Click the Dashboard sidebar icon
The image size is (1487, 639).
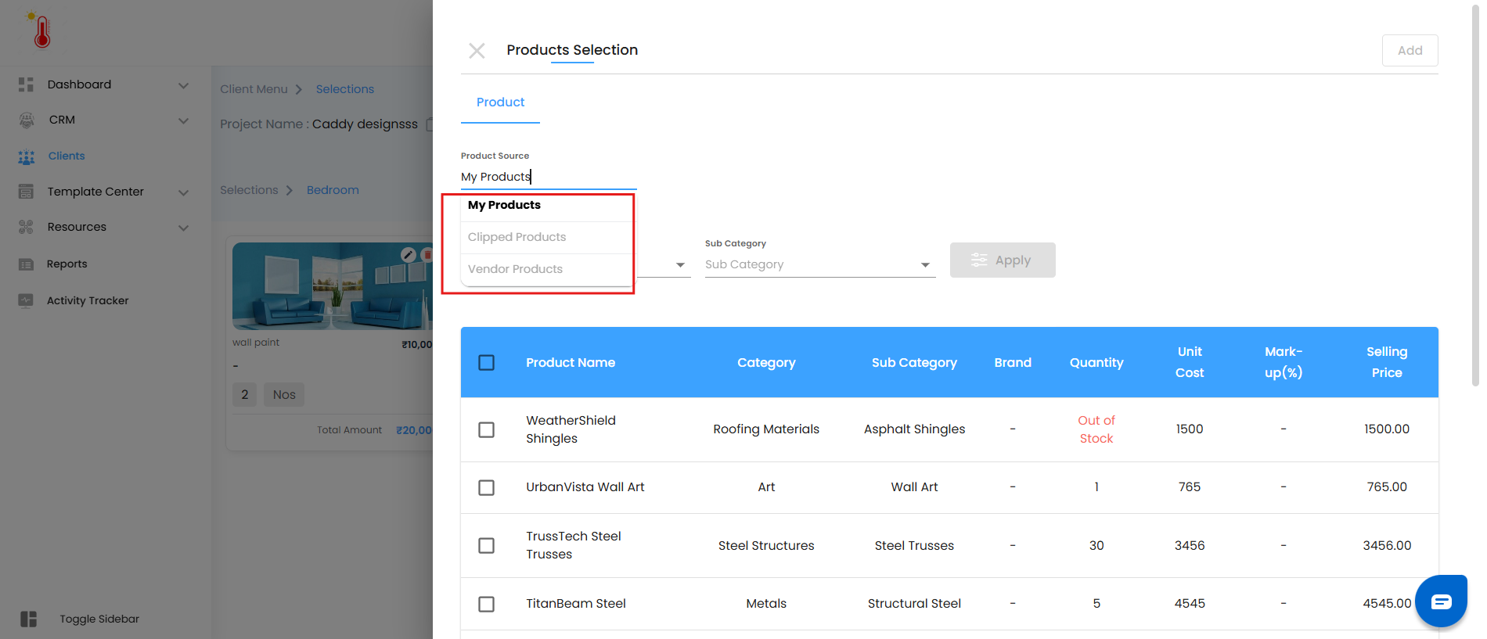26,84
